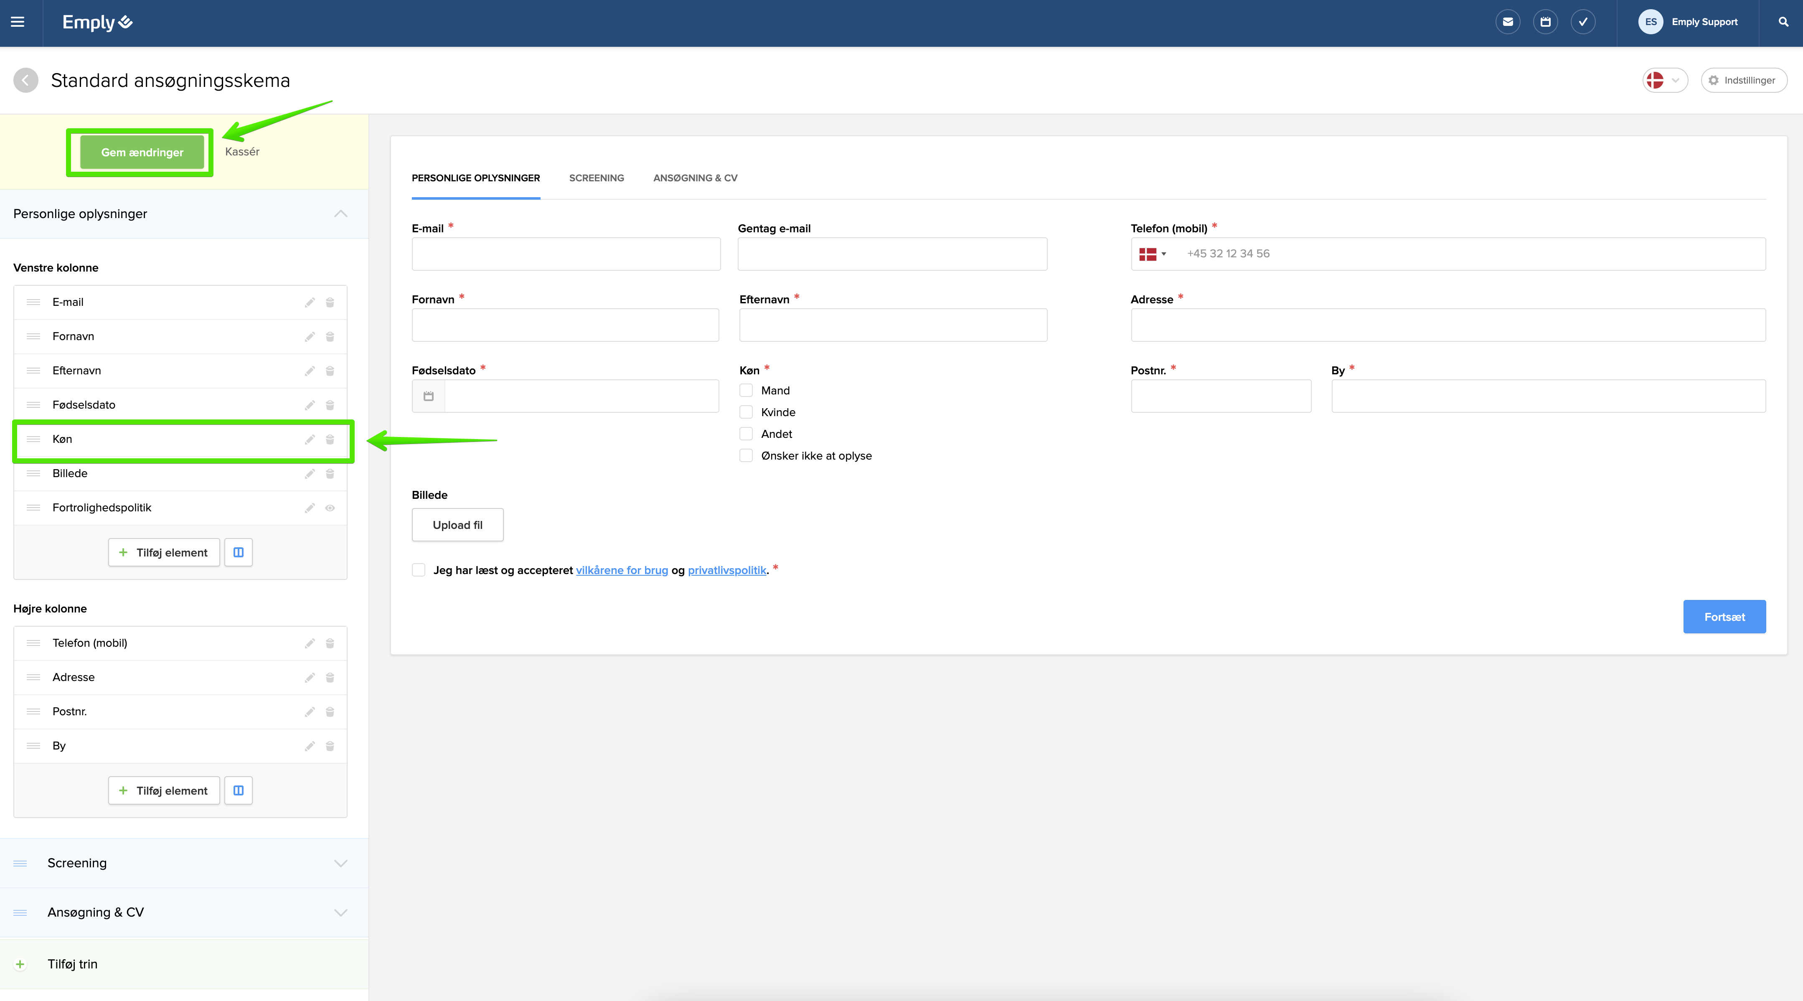Image resolution: width=1803 pixels, height=1001 pixels.
Task: Click the back arrow beside page title
Action: [26, 81]
